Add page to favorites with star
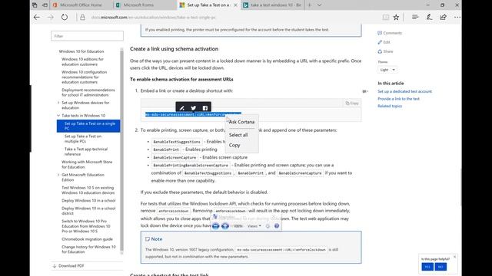Screen dimensions: 492x276 [x=396, y=17]
